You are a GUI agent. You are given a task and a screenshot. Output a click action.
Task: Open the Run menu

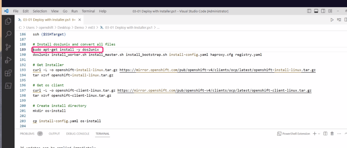tap(75, 11)
